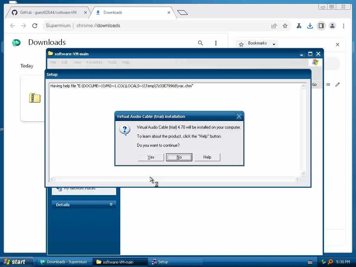Screen dimensions: 356x267
Task: Open File menu in software-VM-main window
Action: pyautogui.click(x=53, y=62)
